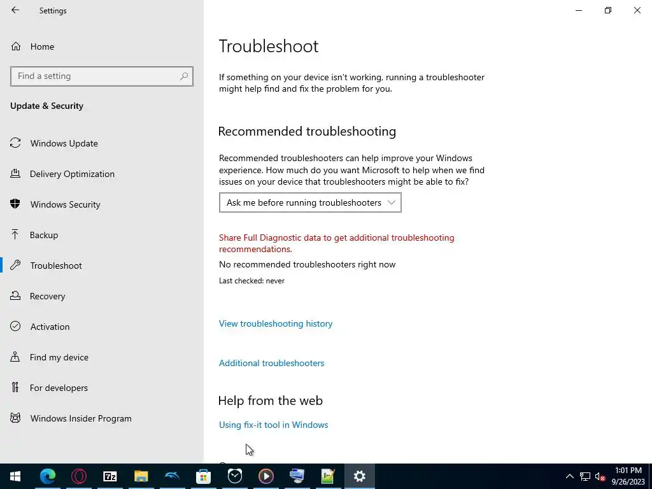Open File Explorer from taskbar
This screenshot has height=489, width=652.
coord(141,476)
